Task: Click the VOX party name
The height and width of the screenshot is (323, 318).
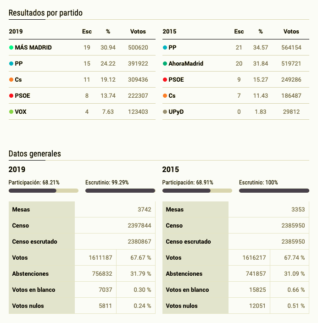Action: coord(21,112)
